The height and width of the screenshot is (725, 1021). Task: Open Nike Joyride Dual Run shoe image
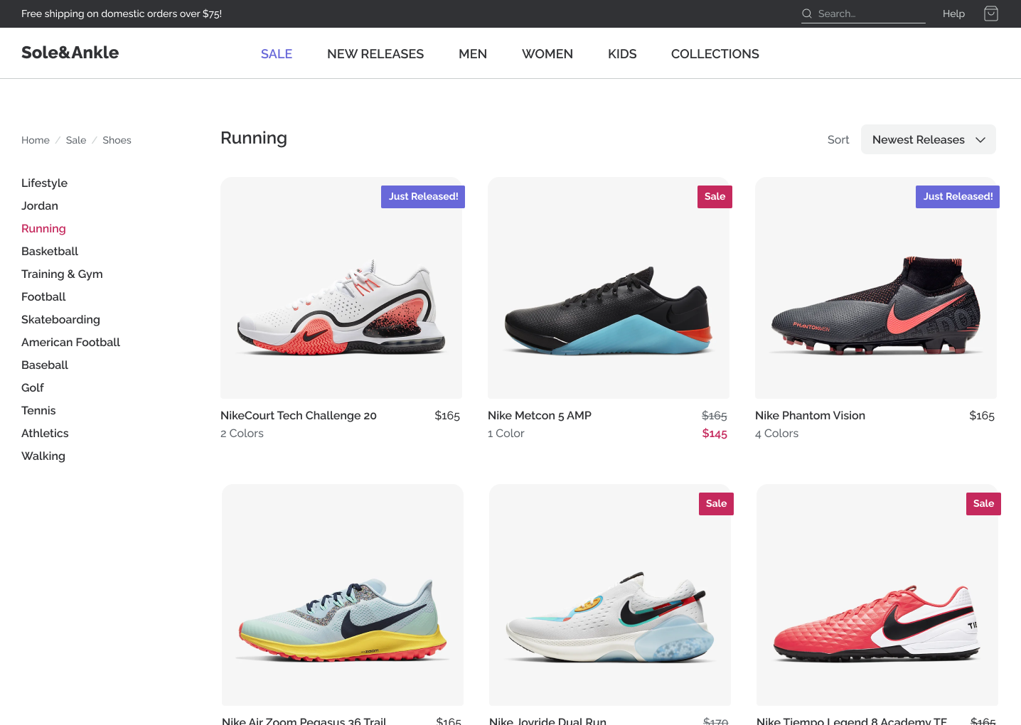[x=610, y=595]
